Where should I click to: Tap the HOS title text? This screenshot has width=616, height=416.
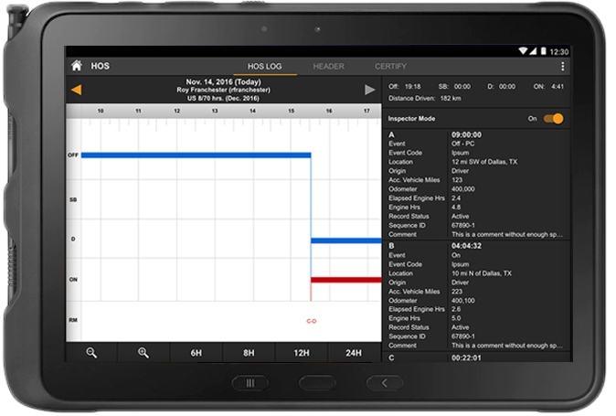pyautogui.click(x=101, y=66)
